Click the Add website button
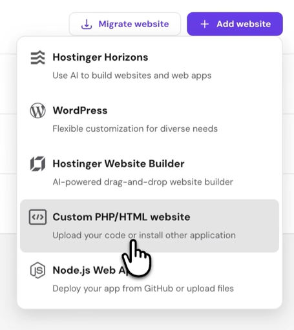The width and height of the screenshot is (294, 330). pyautogui.click(x=235, y=24)
